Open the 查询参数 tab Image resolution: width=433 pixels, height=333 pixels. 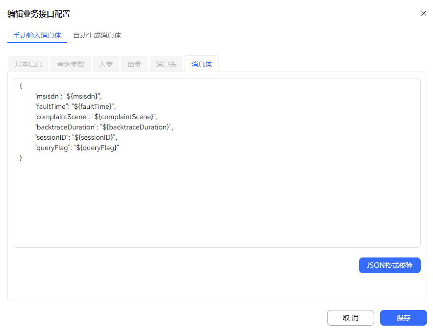click(x=71, y=64)
